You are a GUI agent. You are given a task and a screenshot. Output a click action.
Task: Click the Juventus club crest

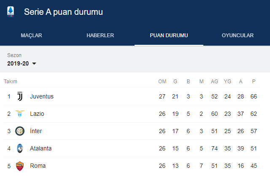point(20,96)
